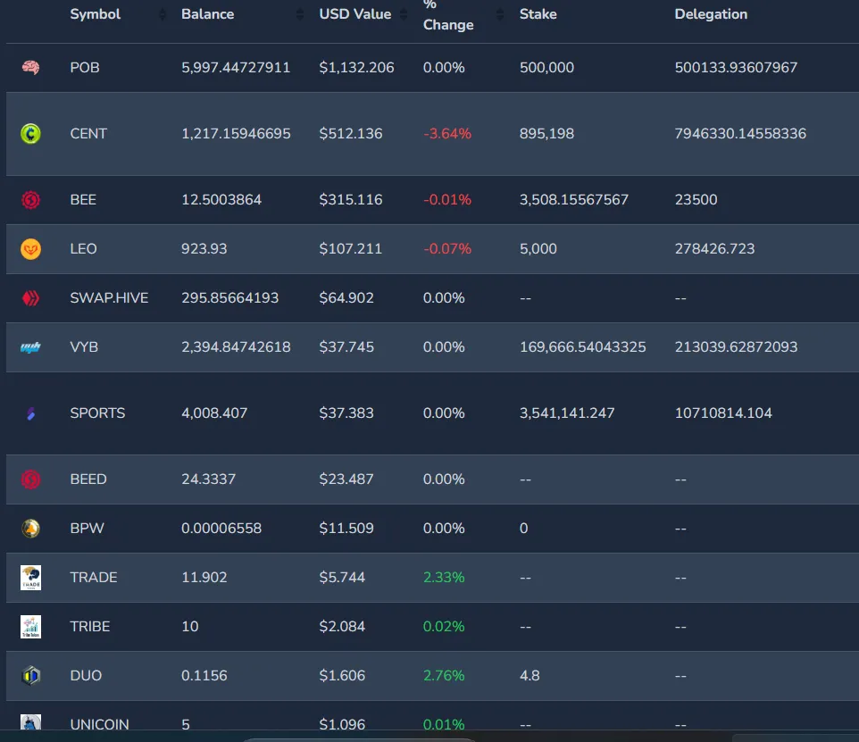
Task: Click the SWAP.HIVE red logo icon
Action: tap(30, 298)
